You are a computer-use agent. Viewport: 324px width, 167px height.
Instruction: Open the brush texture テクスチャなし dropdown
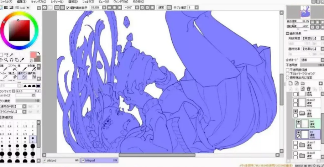pos(24,111)
